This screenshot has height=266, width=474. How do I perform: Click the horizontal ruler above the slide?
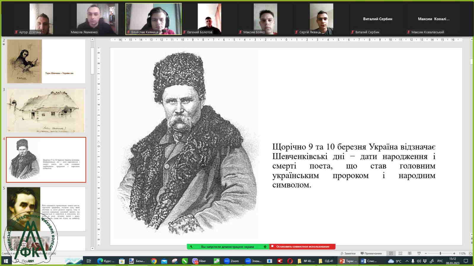point(286,40)
